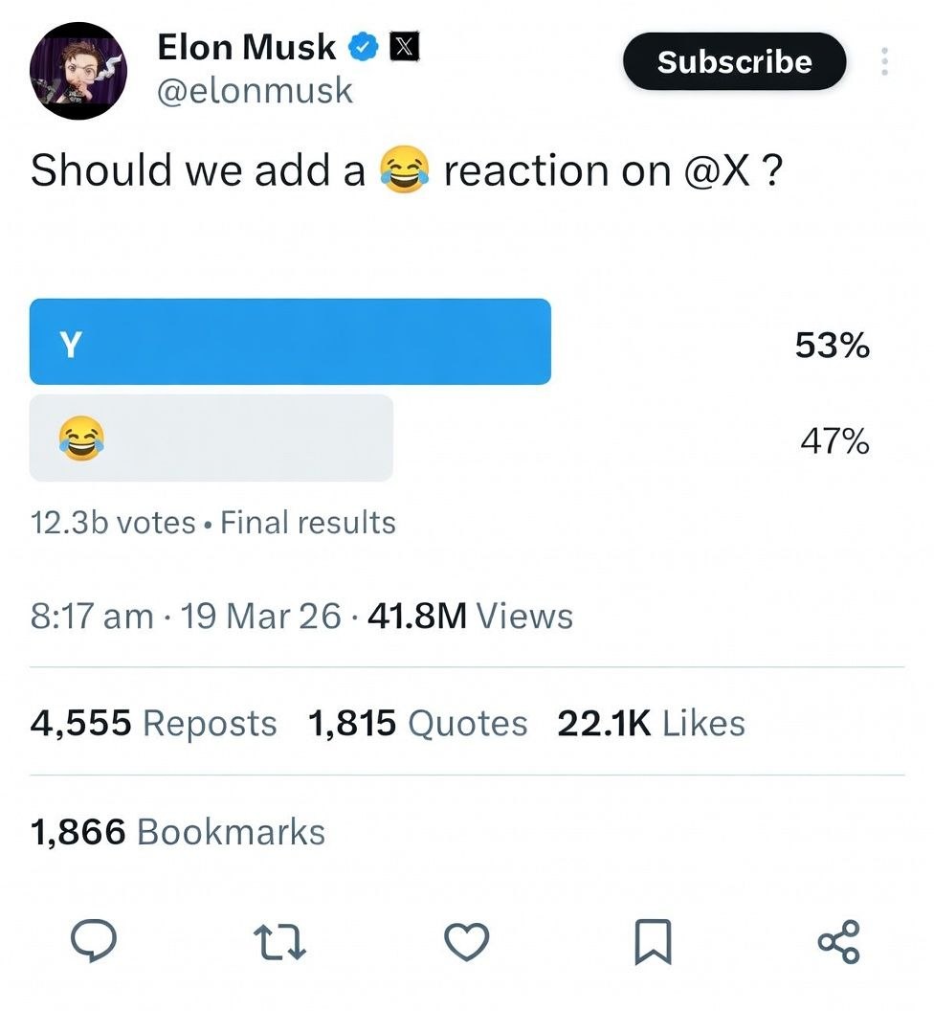Bookmark this post with the bookmark icon
Screen dimensions: 934x1011
coord(653,942)
